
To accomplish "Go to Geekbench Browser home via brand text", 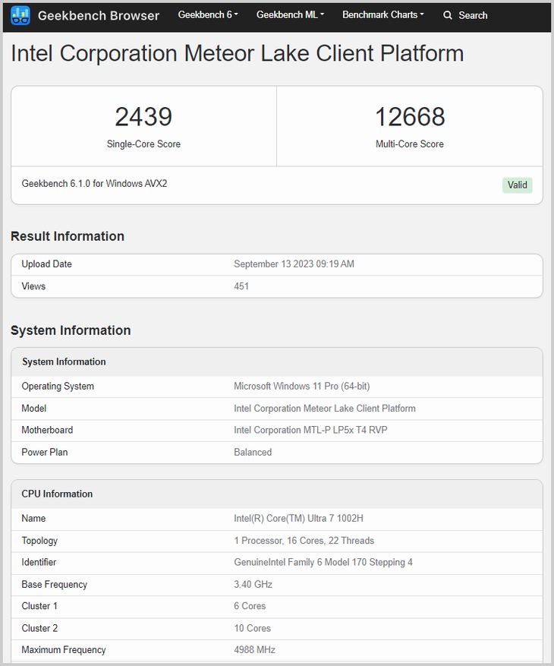I will (99, 15).
